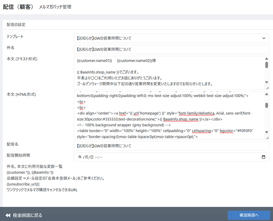
Task: Open the calendar picker icon in 配信開始時間
Action: [263, 157]
